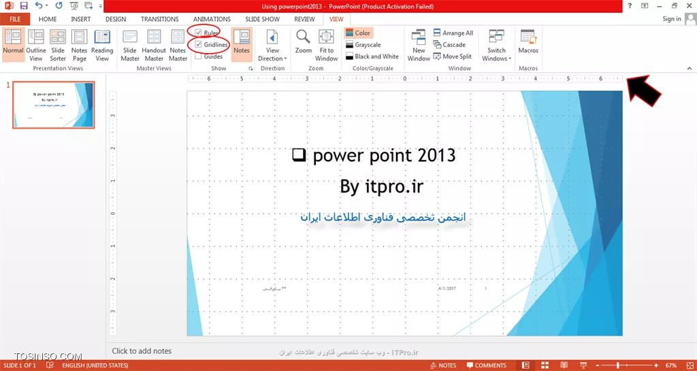Click Arrange All windows

point(453,33)
